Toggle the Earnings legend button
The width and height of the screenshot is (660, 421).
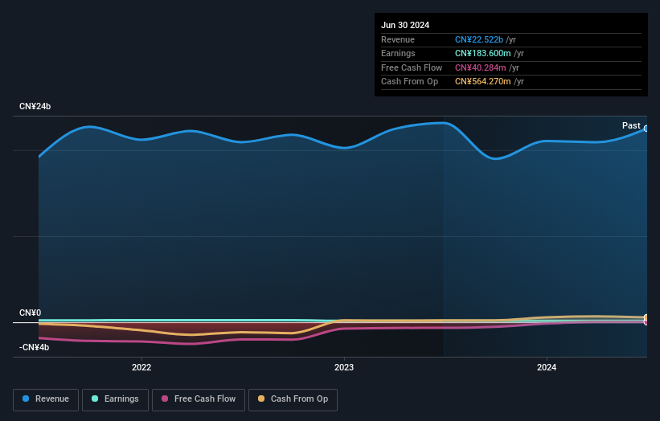pyautogui.click(x=115, y=399)
